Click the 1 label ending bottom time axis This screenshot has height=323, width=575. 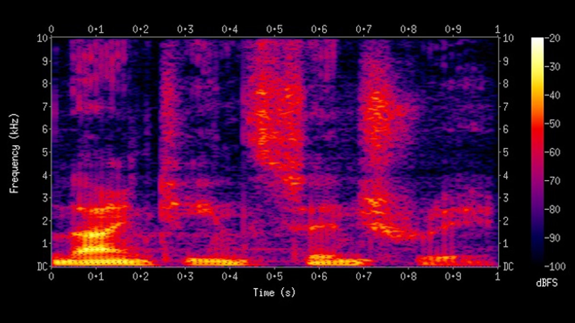pos(497,277)
